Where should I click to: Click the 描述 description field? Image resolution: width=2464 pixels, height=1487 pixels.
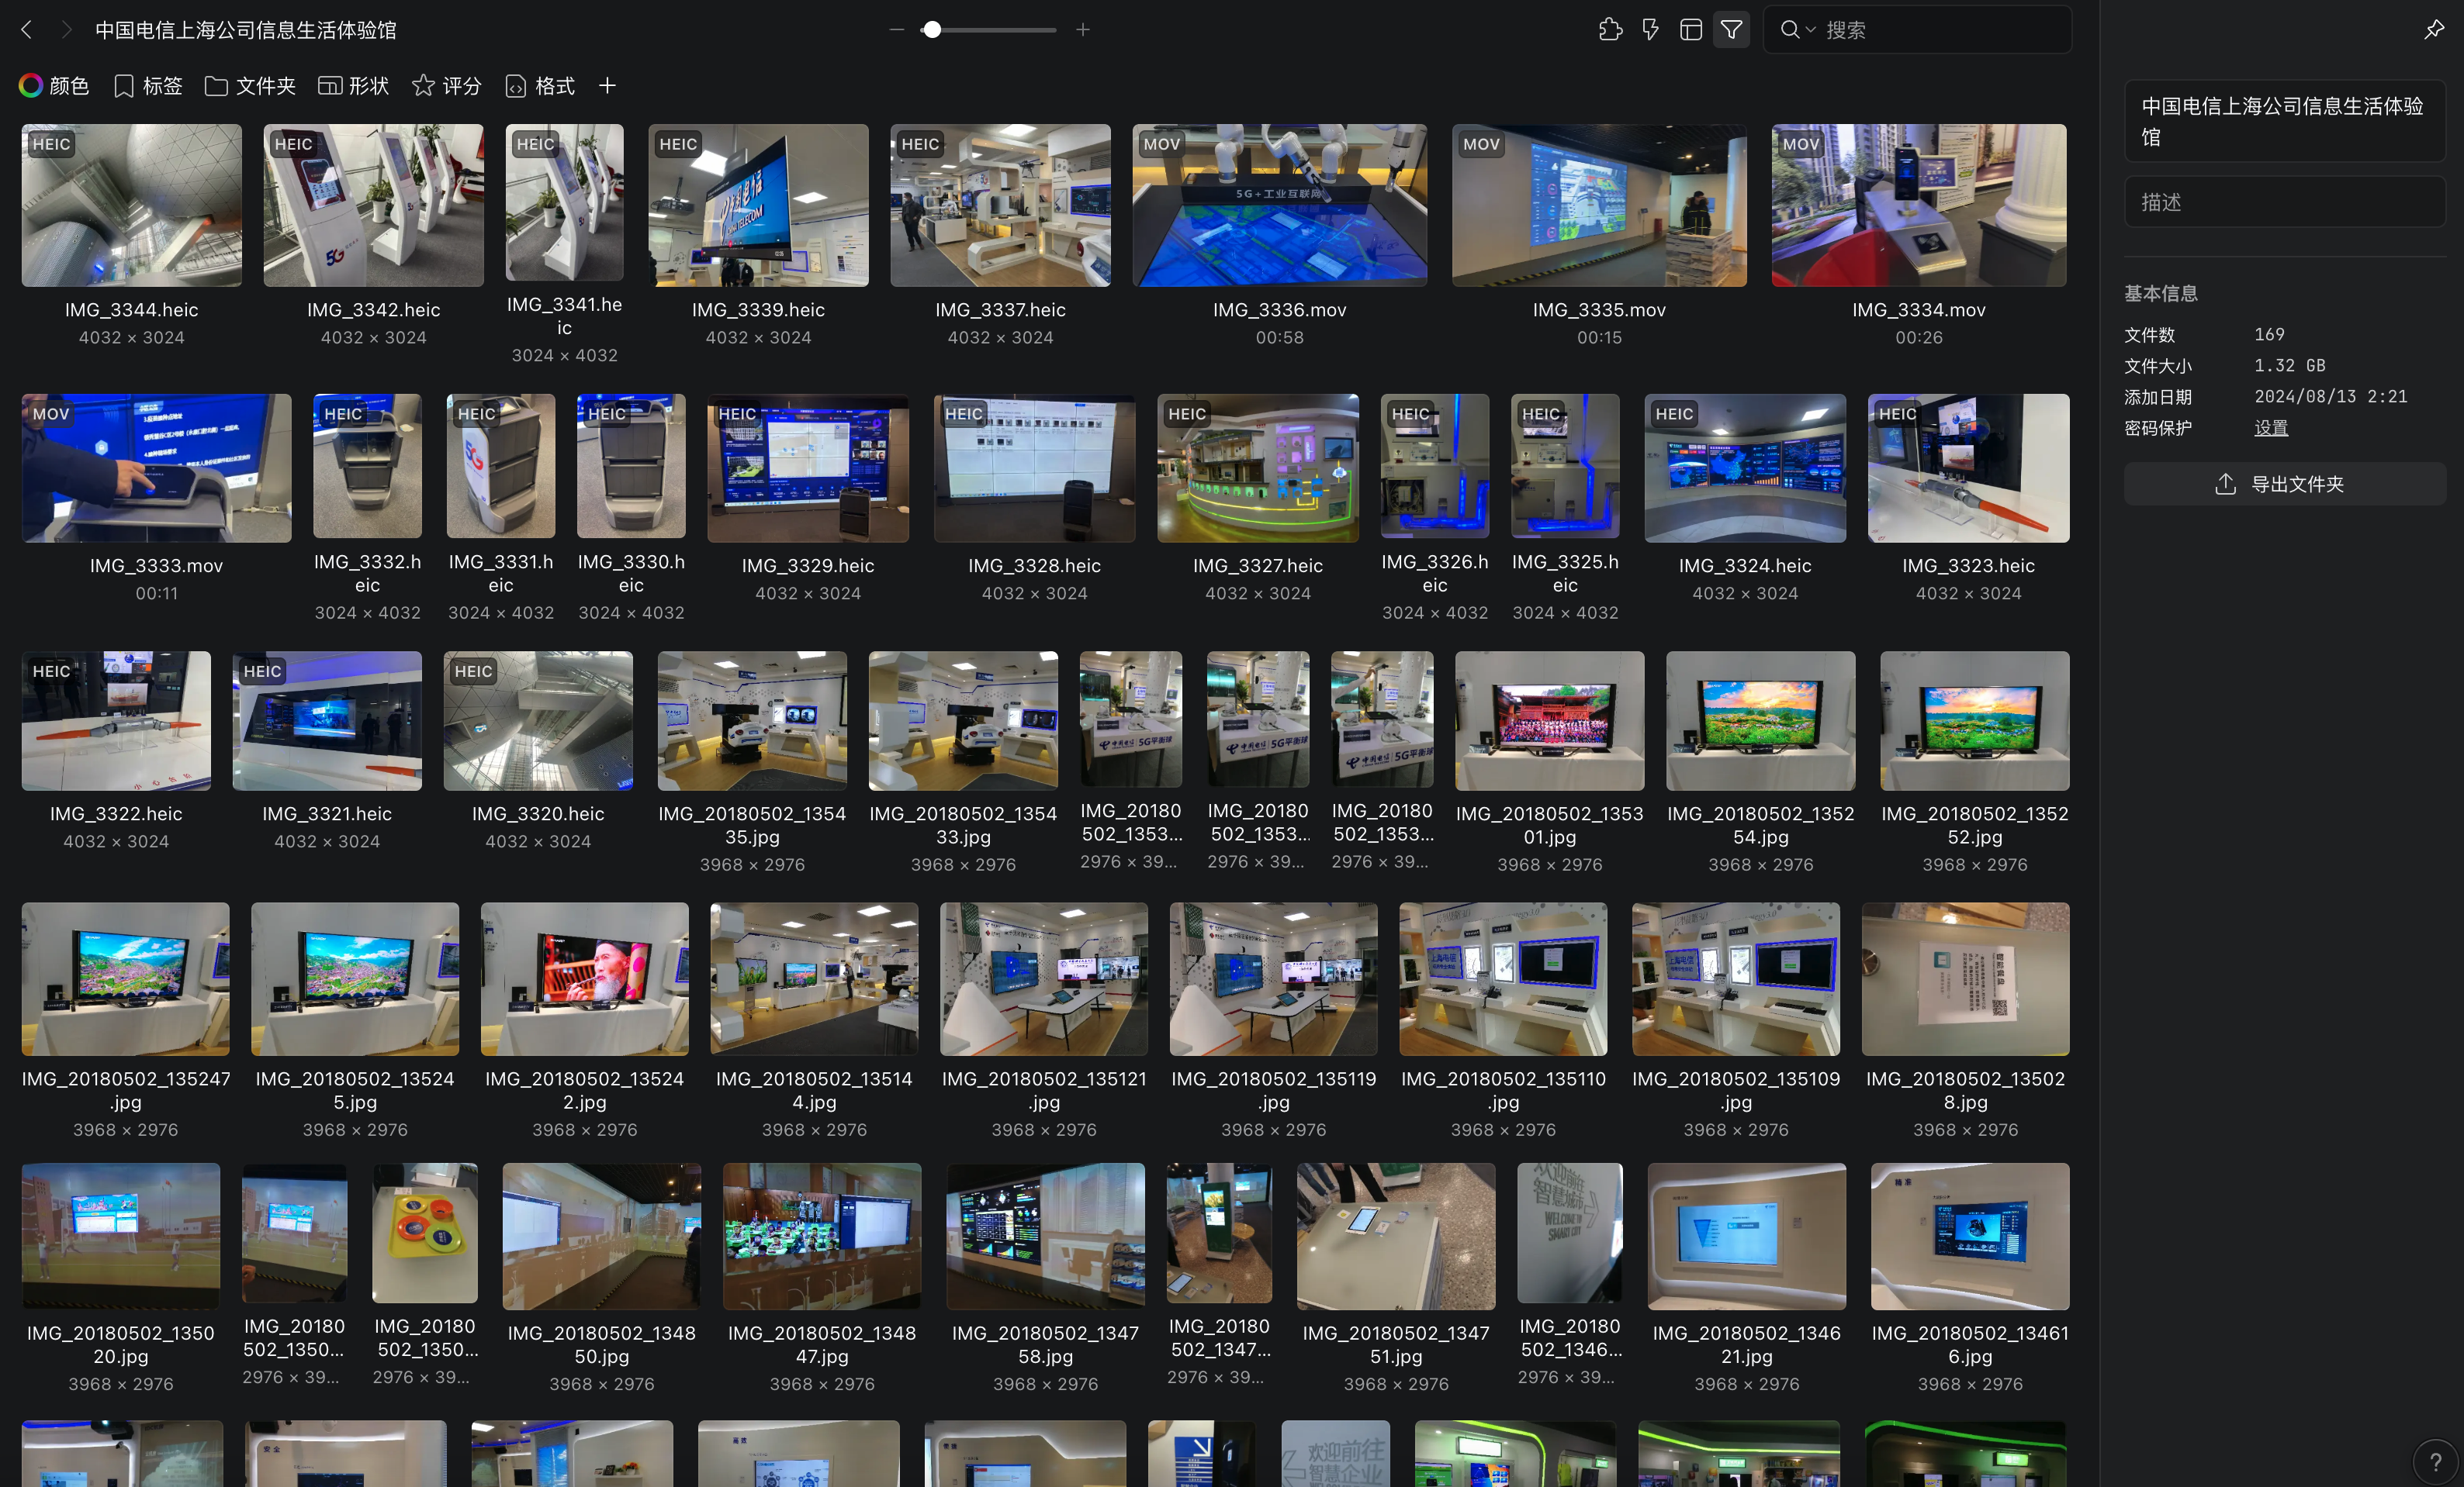(x=2283, y=202)
